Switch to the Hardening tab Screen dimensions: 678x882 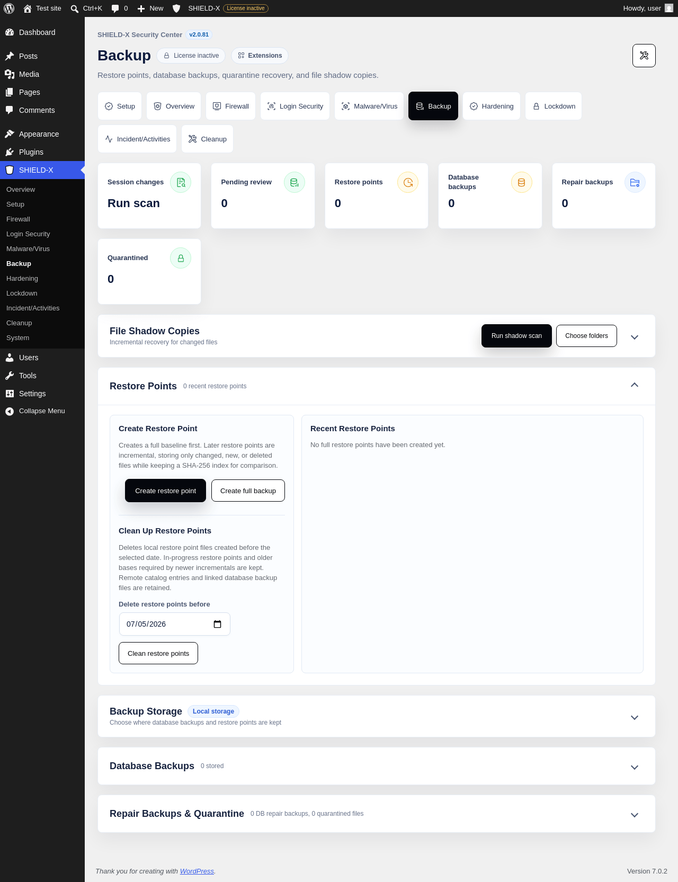pyautogui.click(x=492, y=106)
